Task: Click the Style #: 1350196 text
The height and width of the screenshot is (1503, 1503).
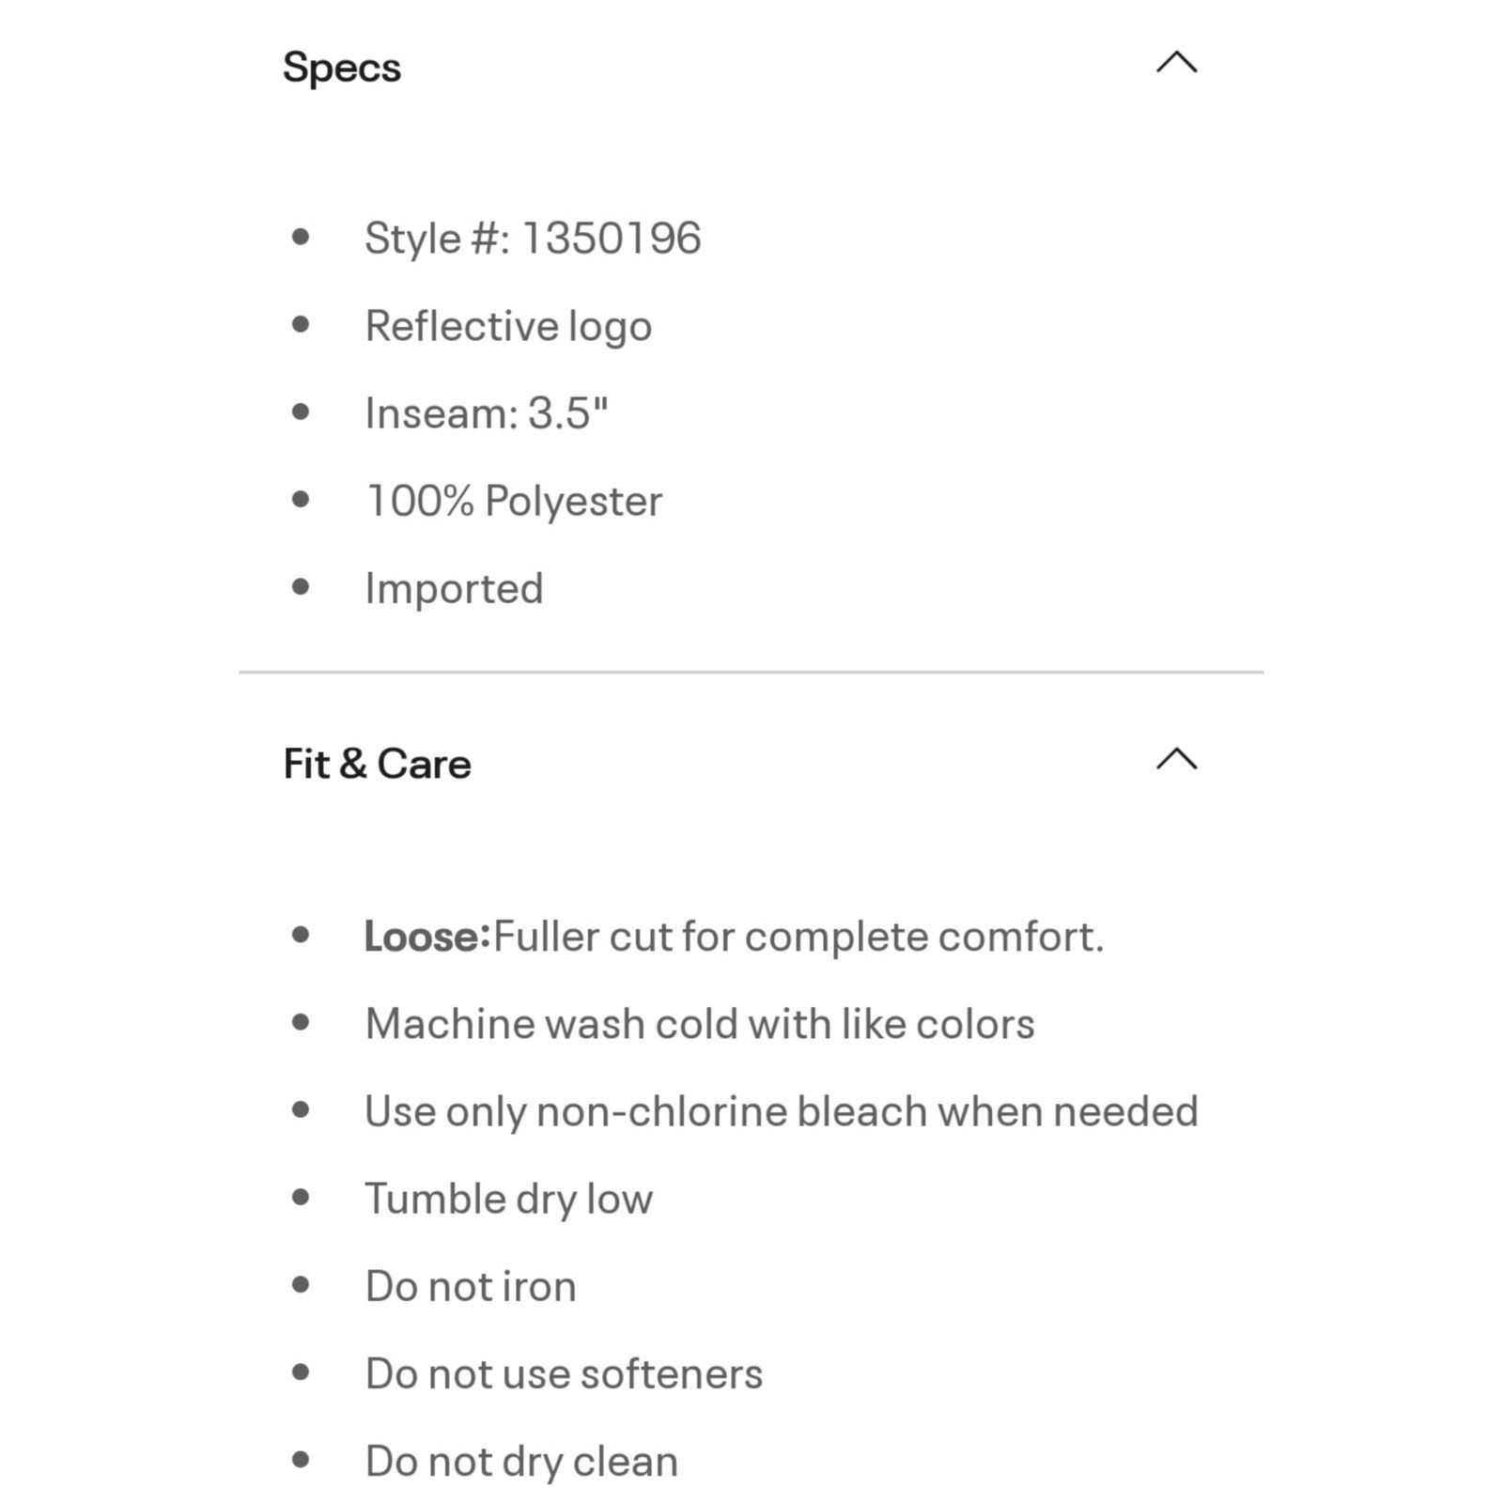Action: pyautogui.click(x=533, y=238)
